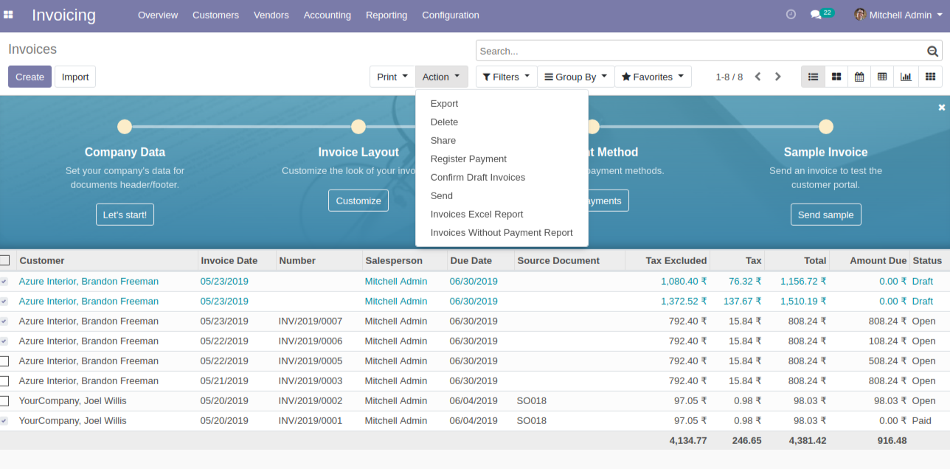
Task: Open the Configuration menu
Action: tap(451, 15)
